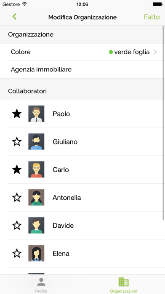Toggle the filled star next to Carlo

17,169
